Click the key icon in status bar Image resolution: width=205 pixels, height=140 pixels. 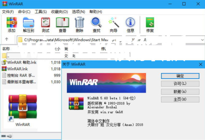click(9, 136)
